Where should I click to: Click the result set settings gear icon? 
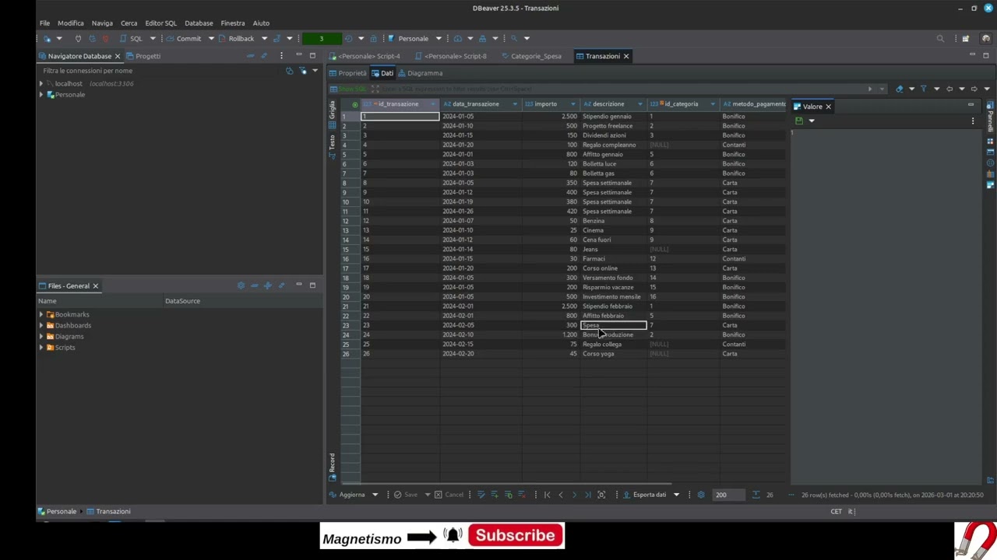click(700, 495)
